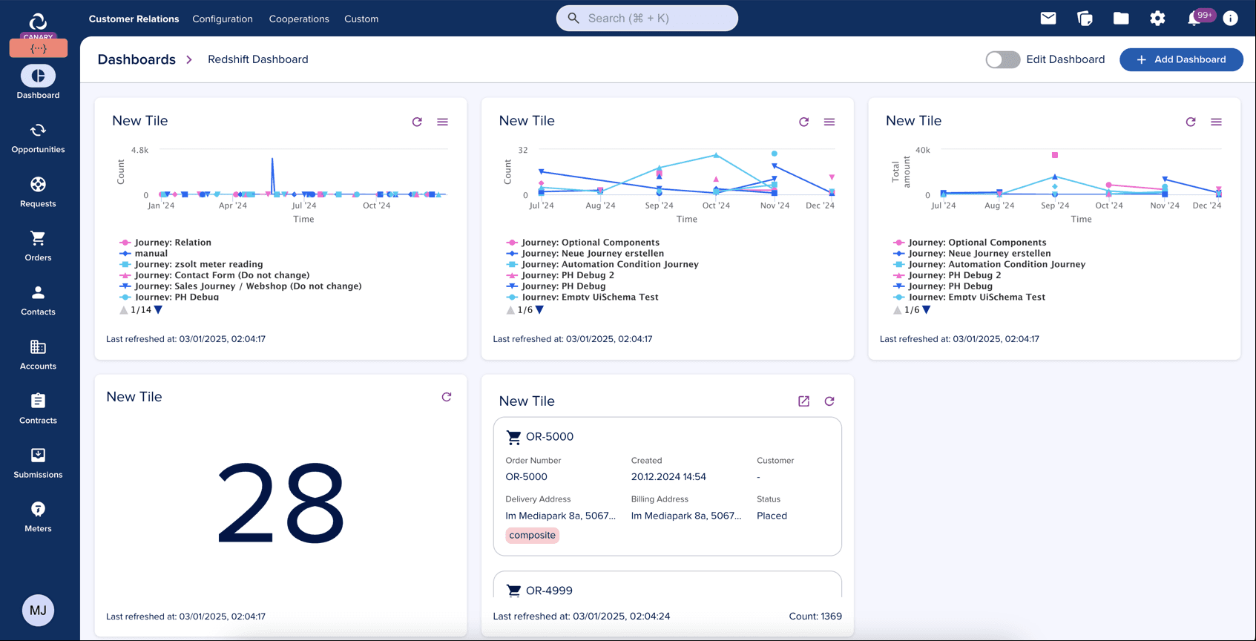
Task: Open orders tile in new window icon
Action: (x=803, y=401)
